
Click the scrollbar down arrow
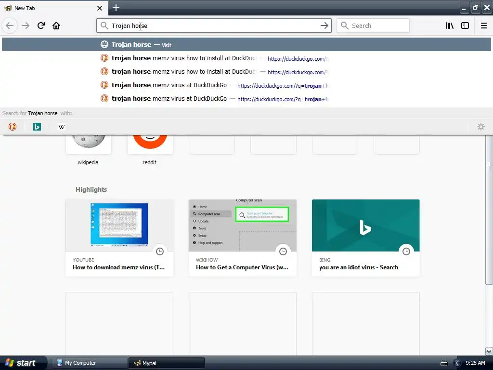489,351
